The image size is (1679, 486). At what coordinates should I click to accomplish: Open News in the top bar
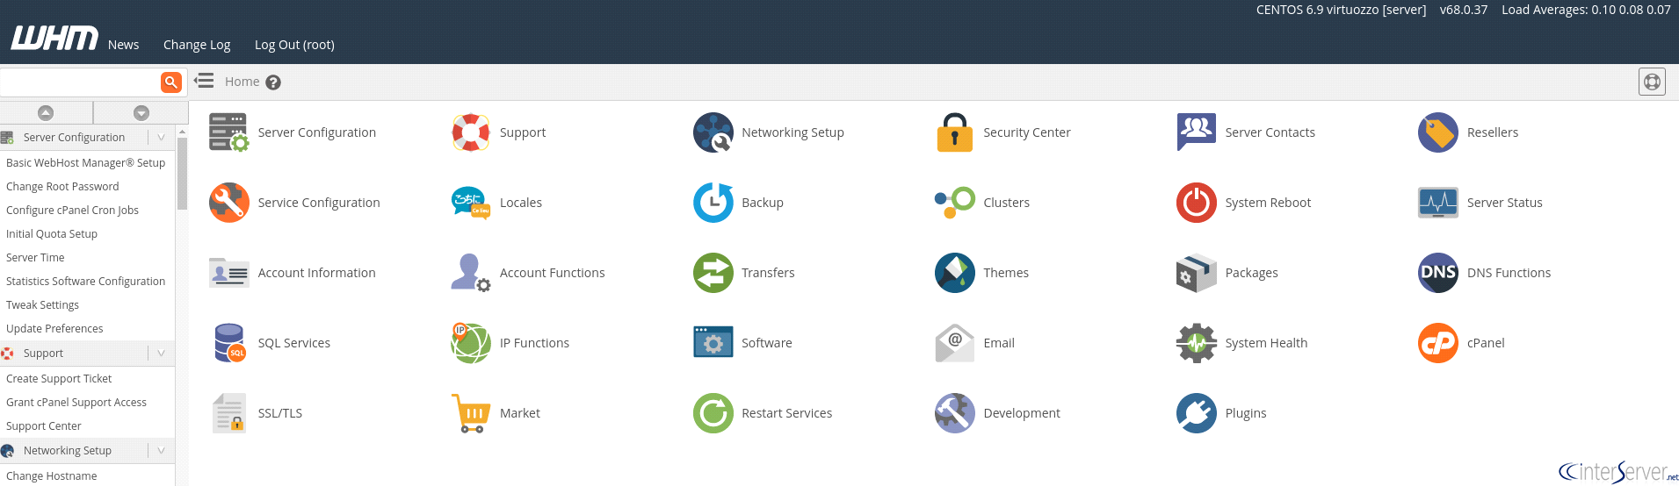(123, 45)
